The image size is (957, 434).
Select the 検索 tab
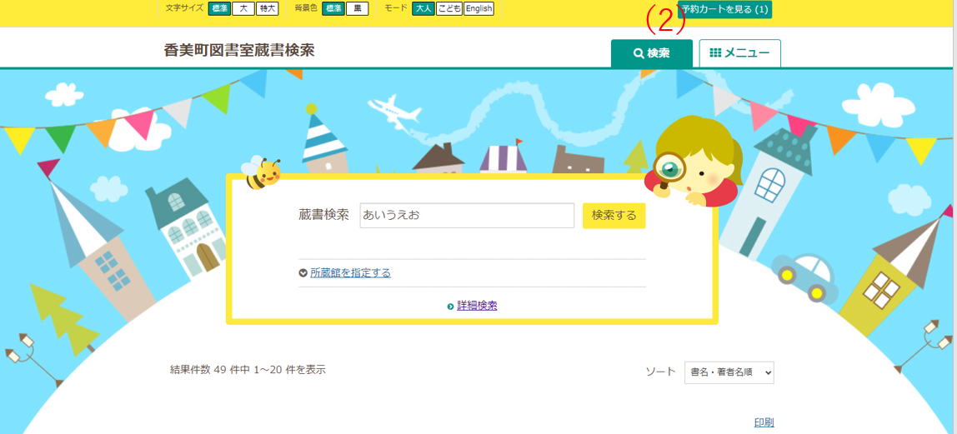tap(652, 53)
